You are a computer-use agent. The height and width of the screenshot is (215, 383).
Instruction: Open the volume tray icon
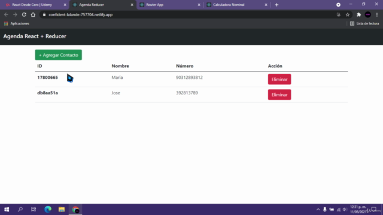[x=345, y=210]
